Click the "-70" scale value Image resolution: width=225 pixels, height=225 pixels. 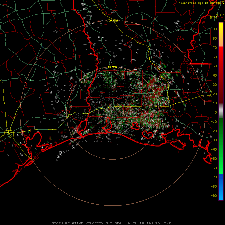click(x=214, y=177)
